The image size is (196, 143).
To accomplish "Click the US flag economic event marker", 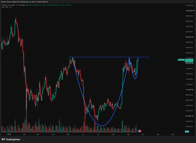I will 140,131.
